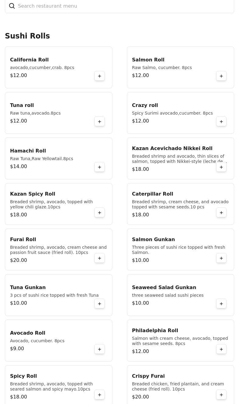Add Spicy Roll to order
Screen dimensions: 239x404
point(100,395)
